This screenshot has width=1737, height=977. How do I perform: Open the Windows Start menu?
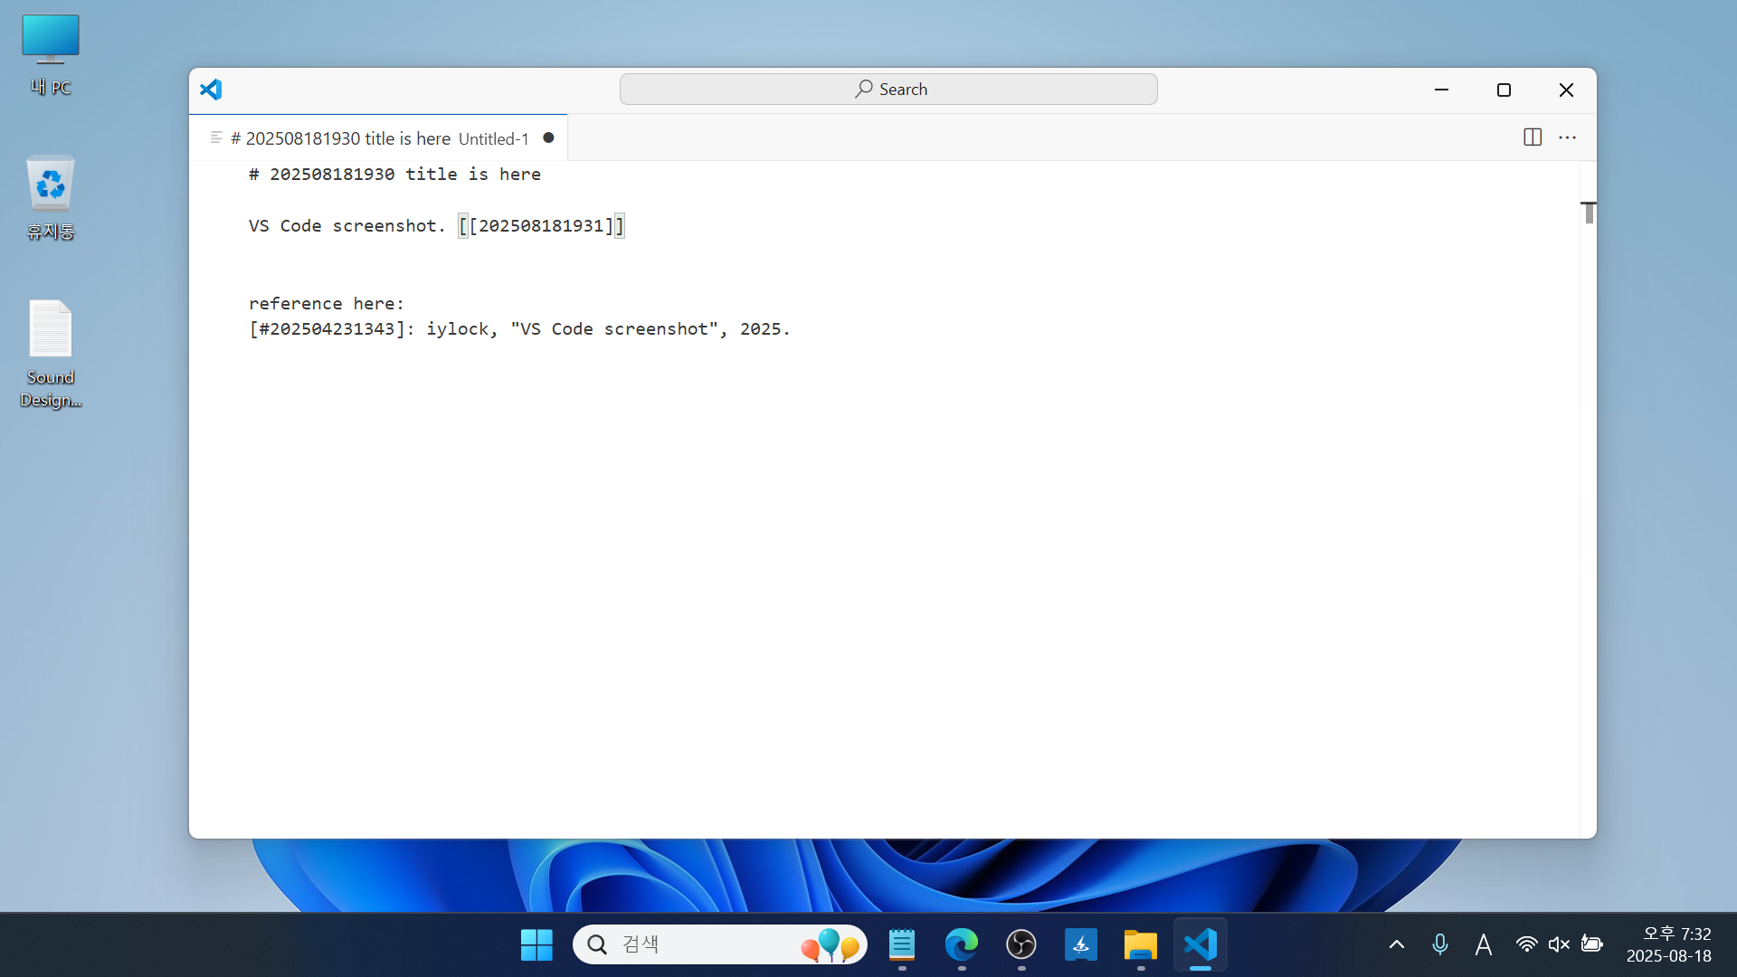coord(536,944)
